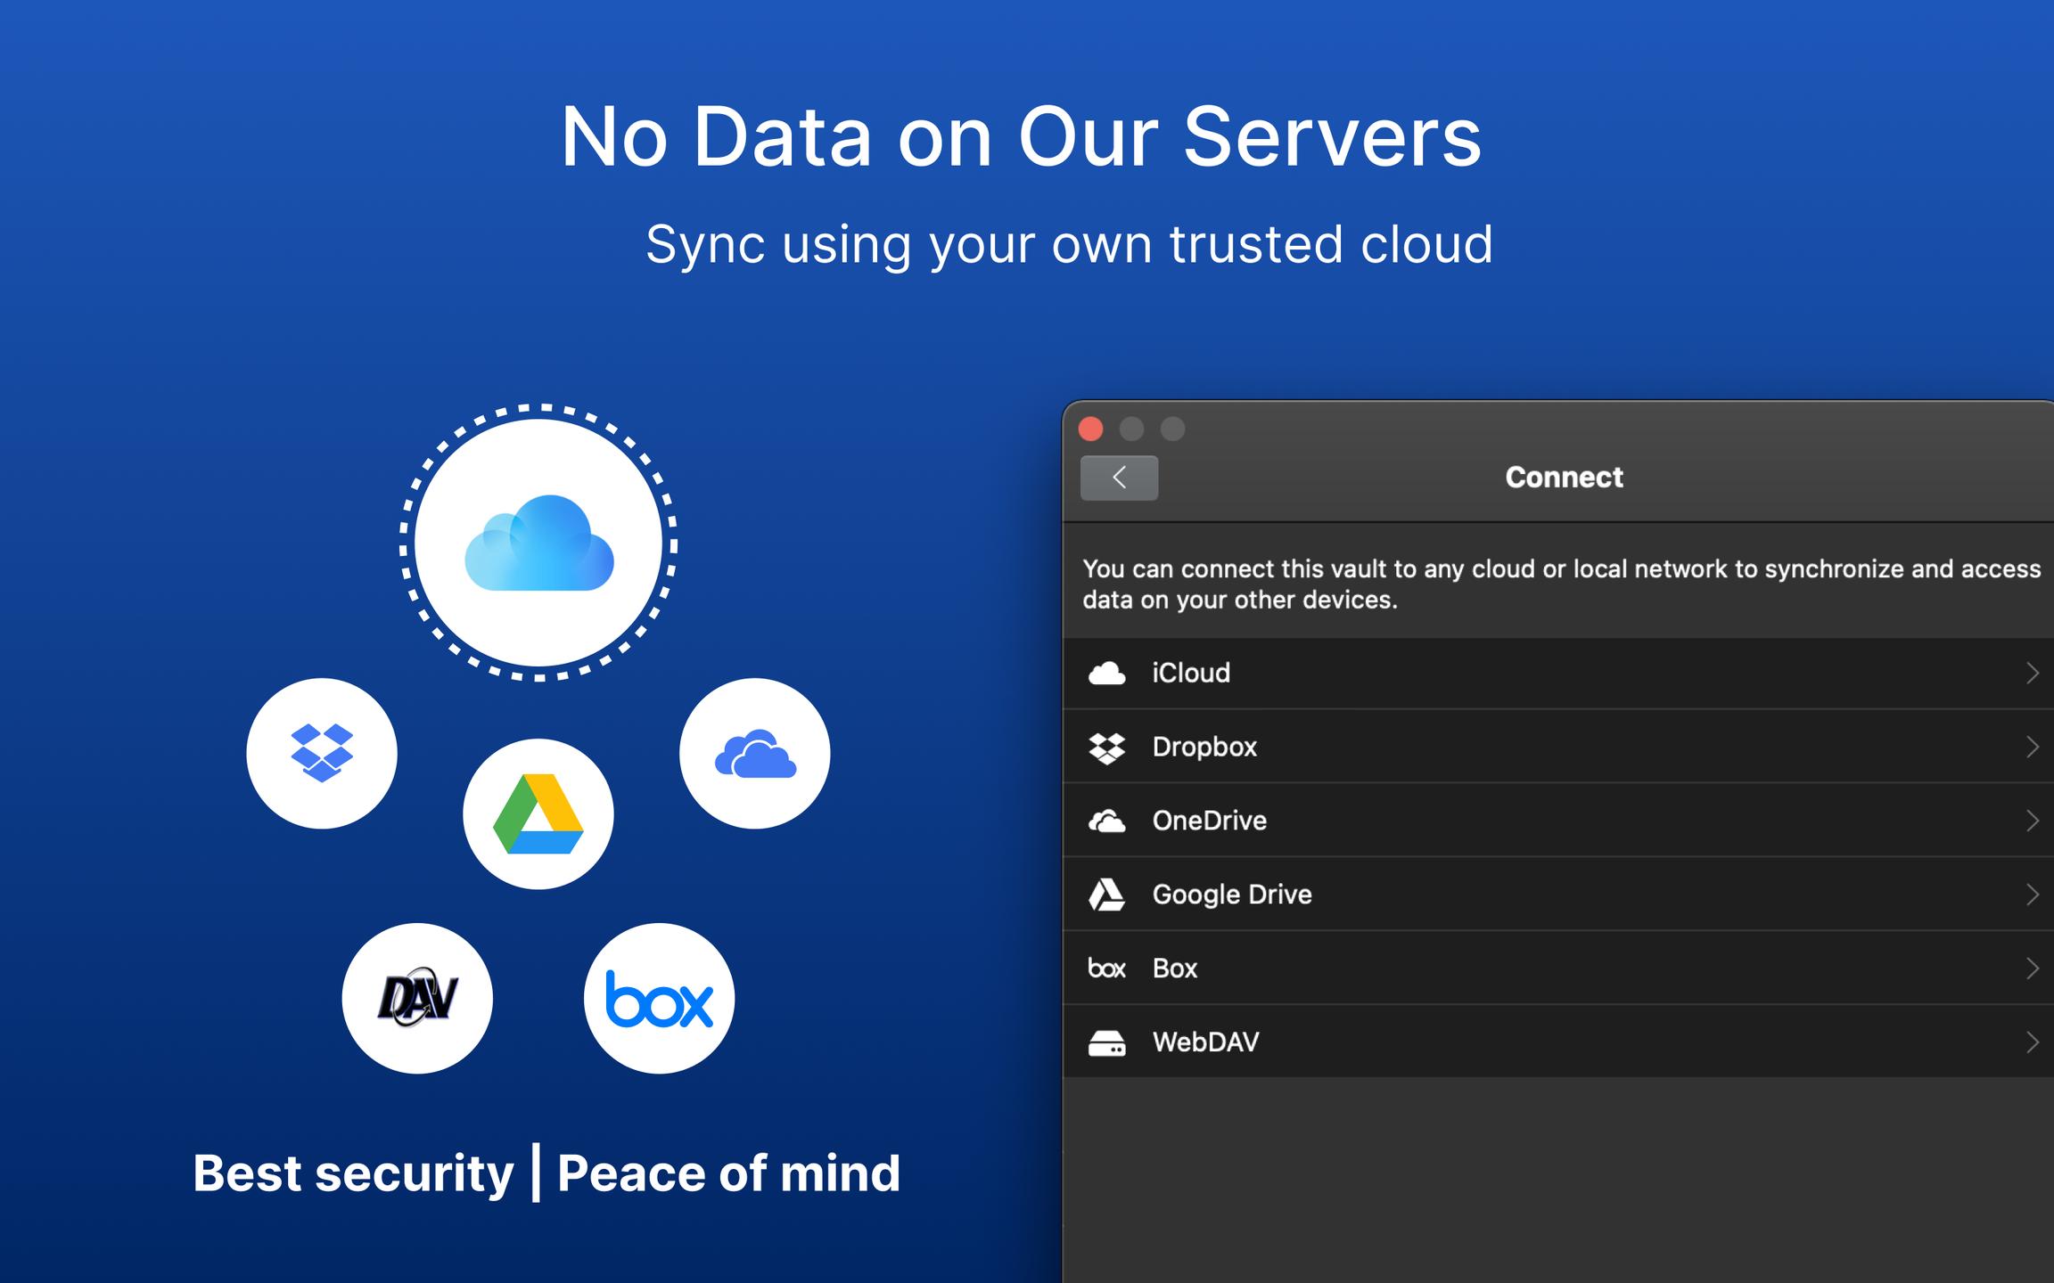Click the WebDAV drive icon in list
The image size is (2054, 1283).
(x=1106, y=1042)
